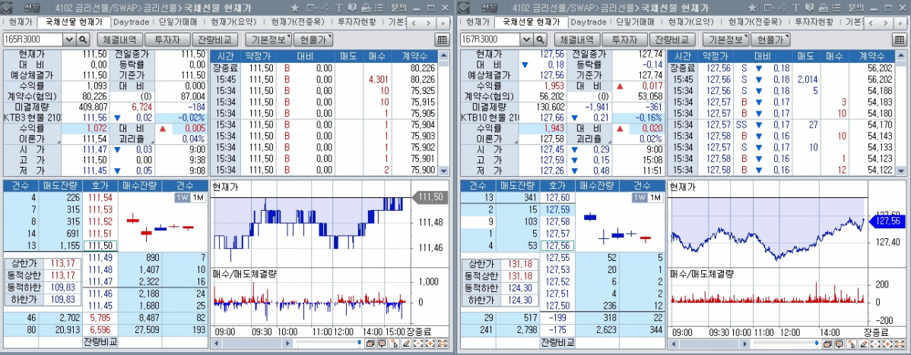Open the 165R3000 code dropdown arrow
The image size is (911, 355).
[69, 39]
